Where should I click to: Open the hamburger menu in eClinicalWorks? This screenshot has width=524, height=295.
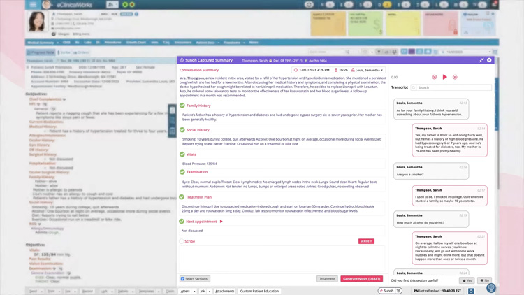tap(33, 4)
